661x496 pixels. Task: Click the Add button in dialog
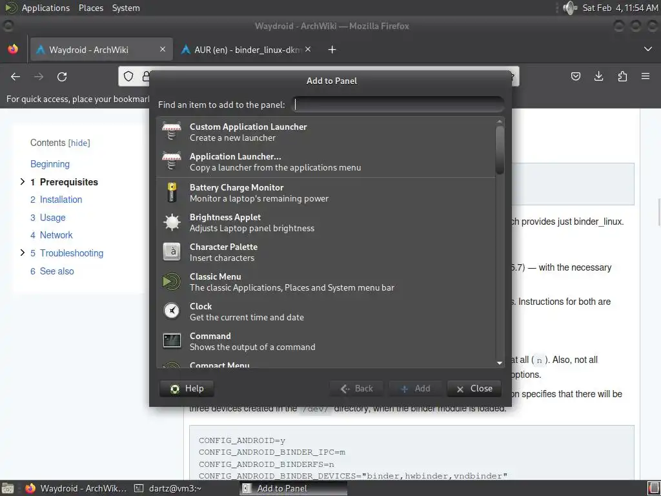point(416,388)
